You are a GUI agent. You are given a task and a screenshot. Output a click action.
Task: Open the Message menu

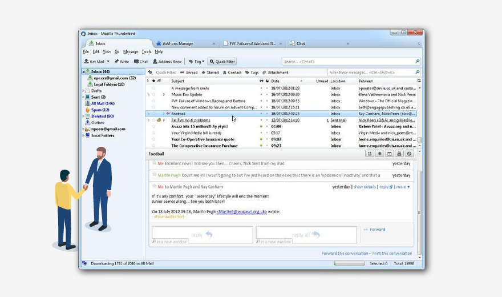131,51
